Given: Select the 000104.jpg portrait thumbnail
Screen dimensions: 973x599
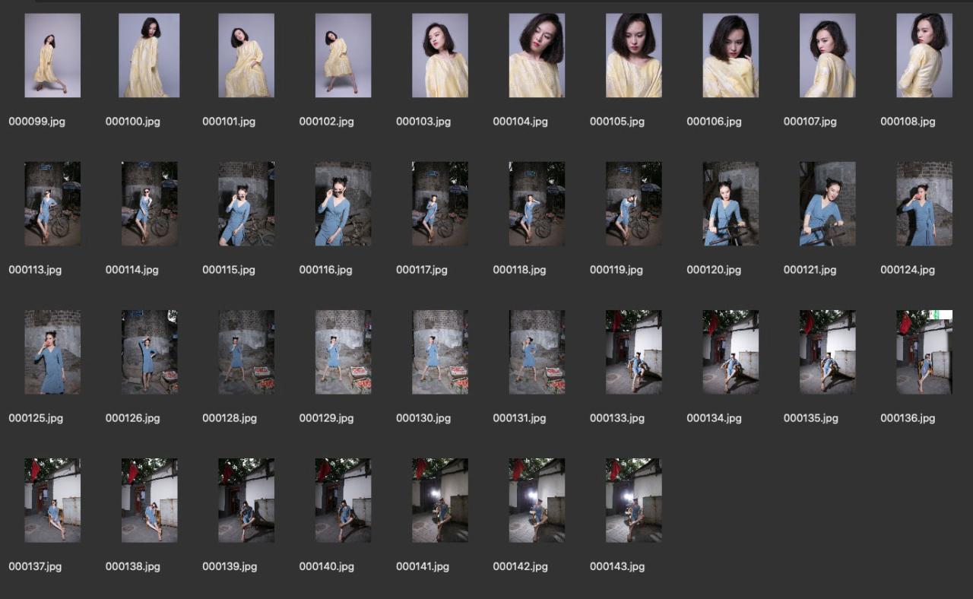Looking at the screenshot, I should [537, 55].
